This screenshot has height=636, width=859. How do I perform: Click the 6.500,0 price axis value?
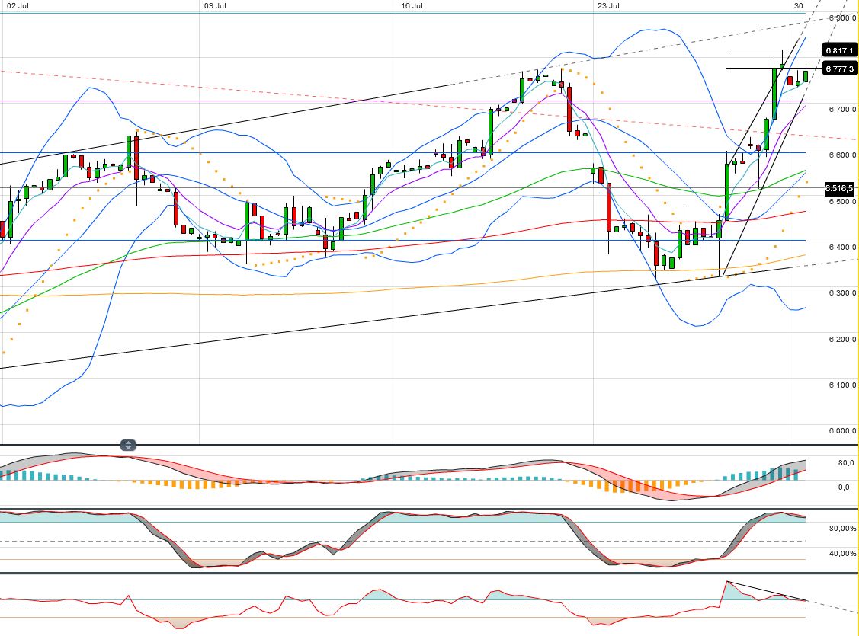842,201
